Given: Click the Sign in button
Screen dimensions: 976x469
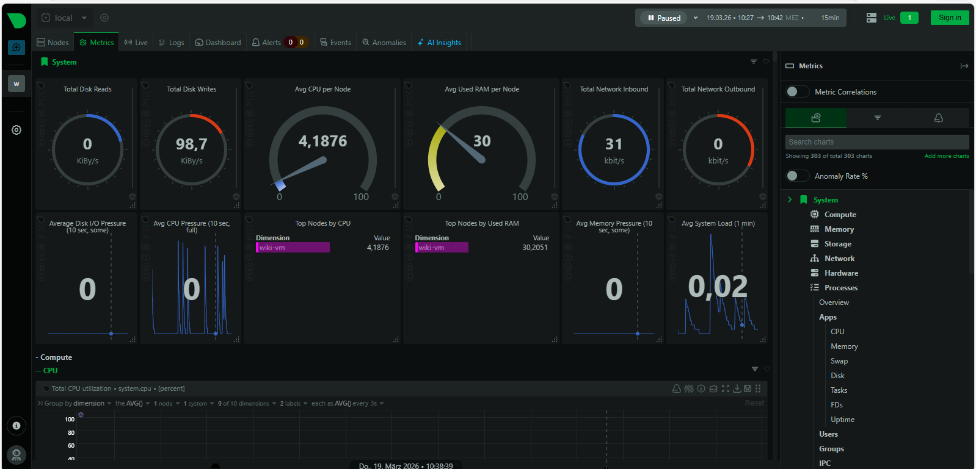Looking at the screenshot, I should tap(949, 18).
